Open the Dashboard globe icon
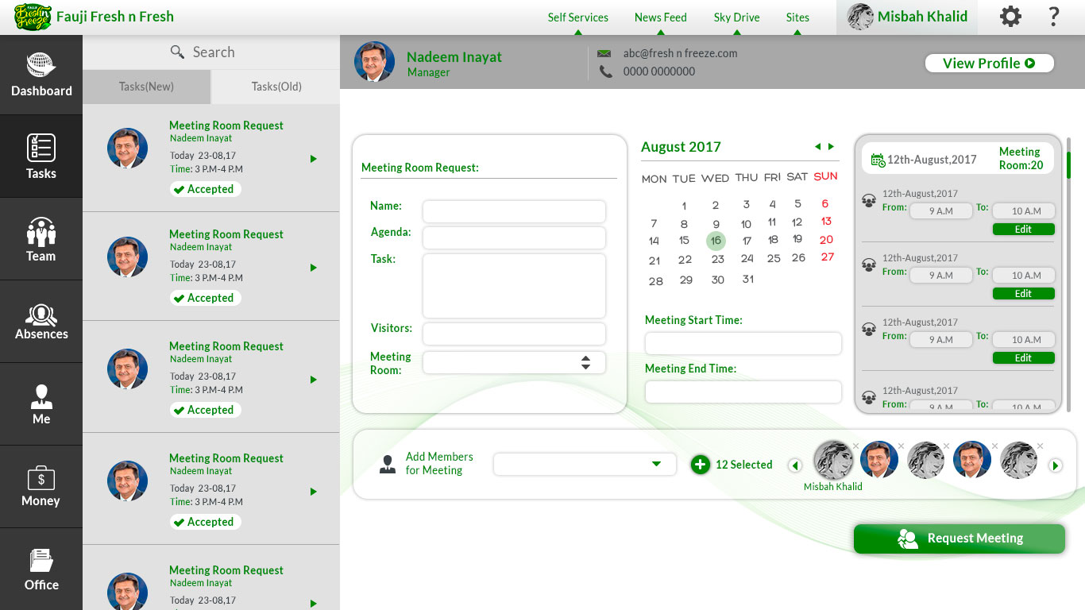The width and height of the screenshot is (1085, 610). click(41, 66)
